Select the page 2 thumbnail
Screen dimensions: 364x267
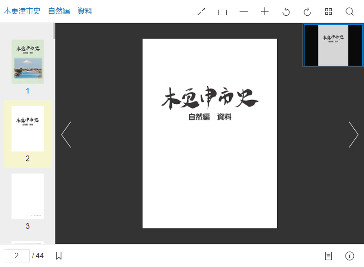(x=28, y=129)
